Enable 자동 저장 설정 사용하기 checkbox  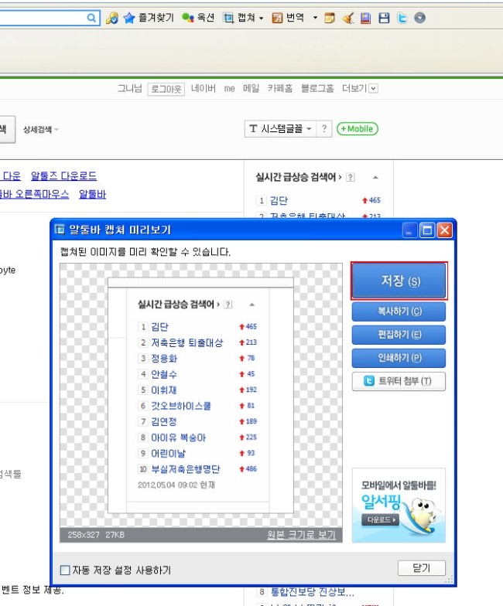click(66, 571)
